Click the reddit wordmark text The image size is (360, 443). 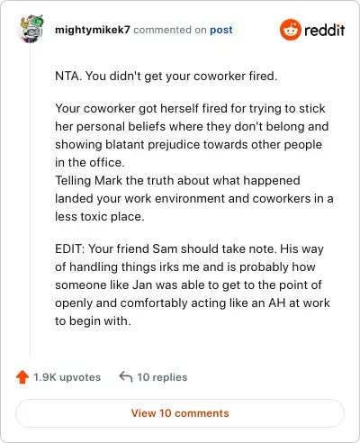[x=324, y=31]
